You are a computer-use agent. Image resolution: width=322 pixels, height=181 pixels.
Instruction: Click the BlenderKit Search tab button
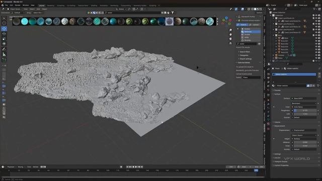[242, 25]
